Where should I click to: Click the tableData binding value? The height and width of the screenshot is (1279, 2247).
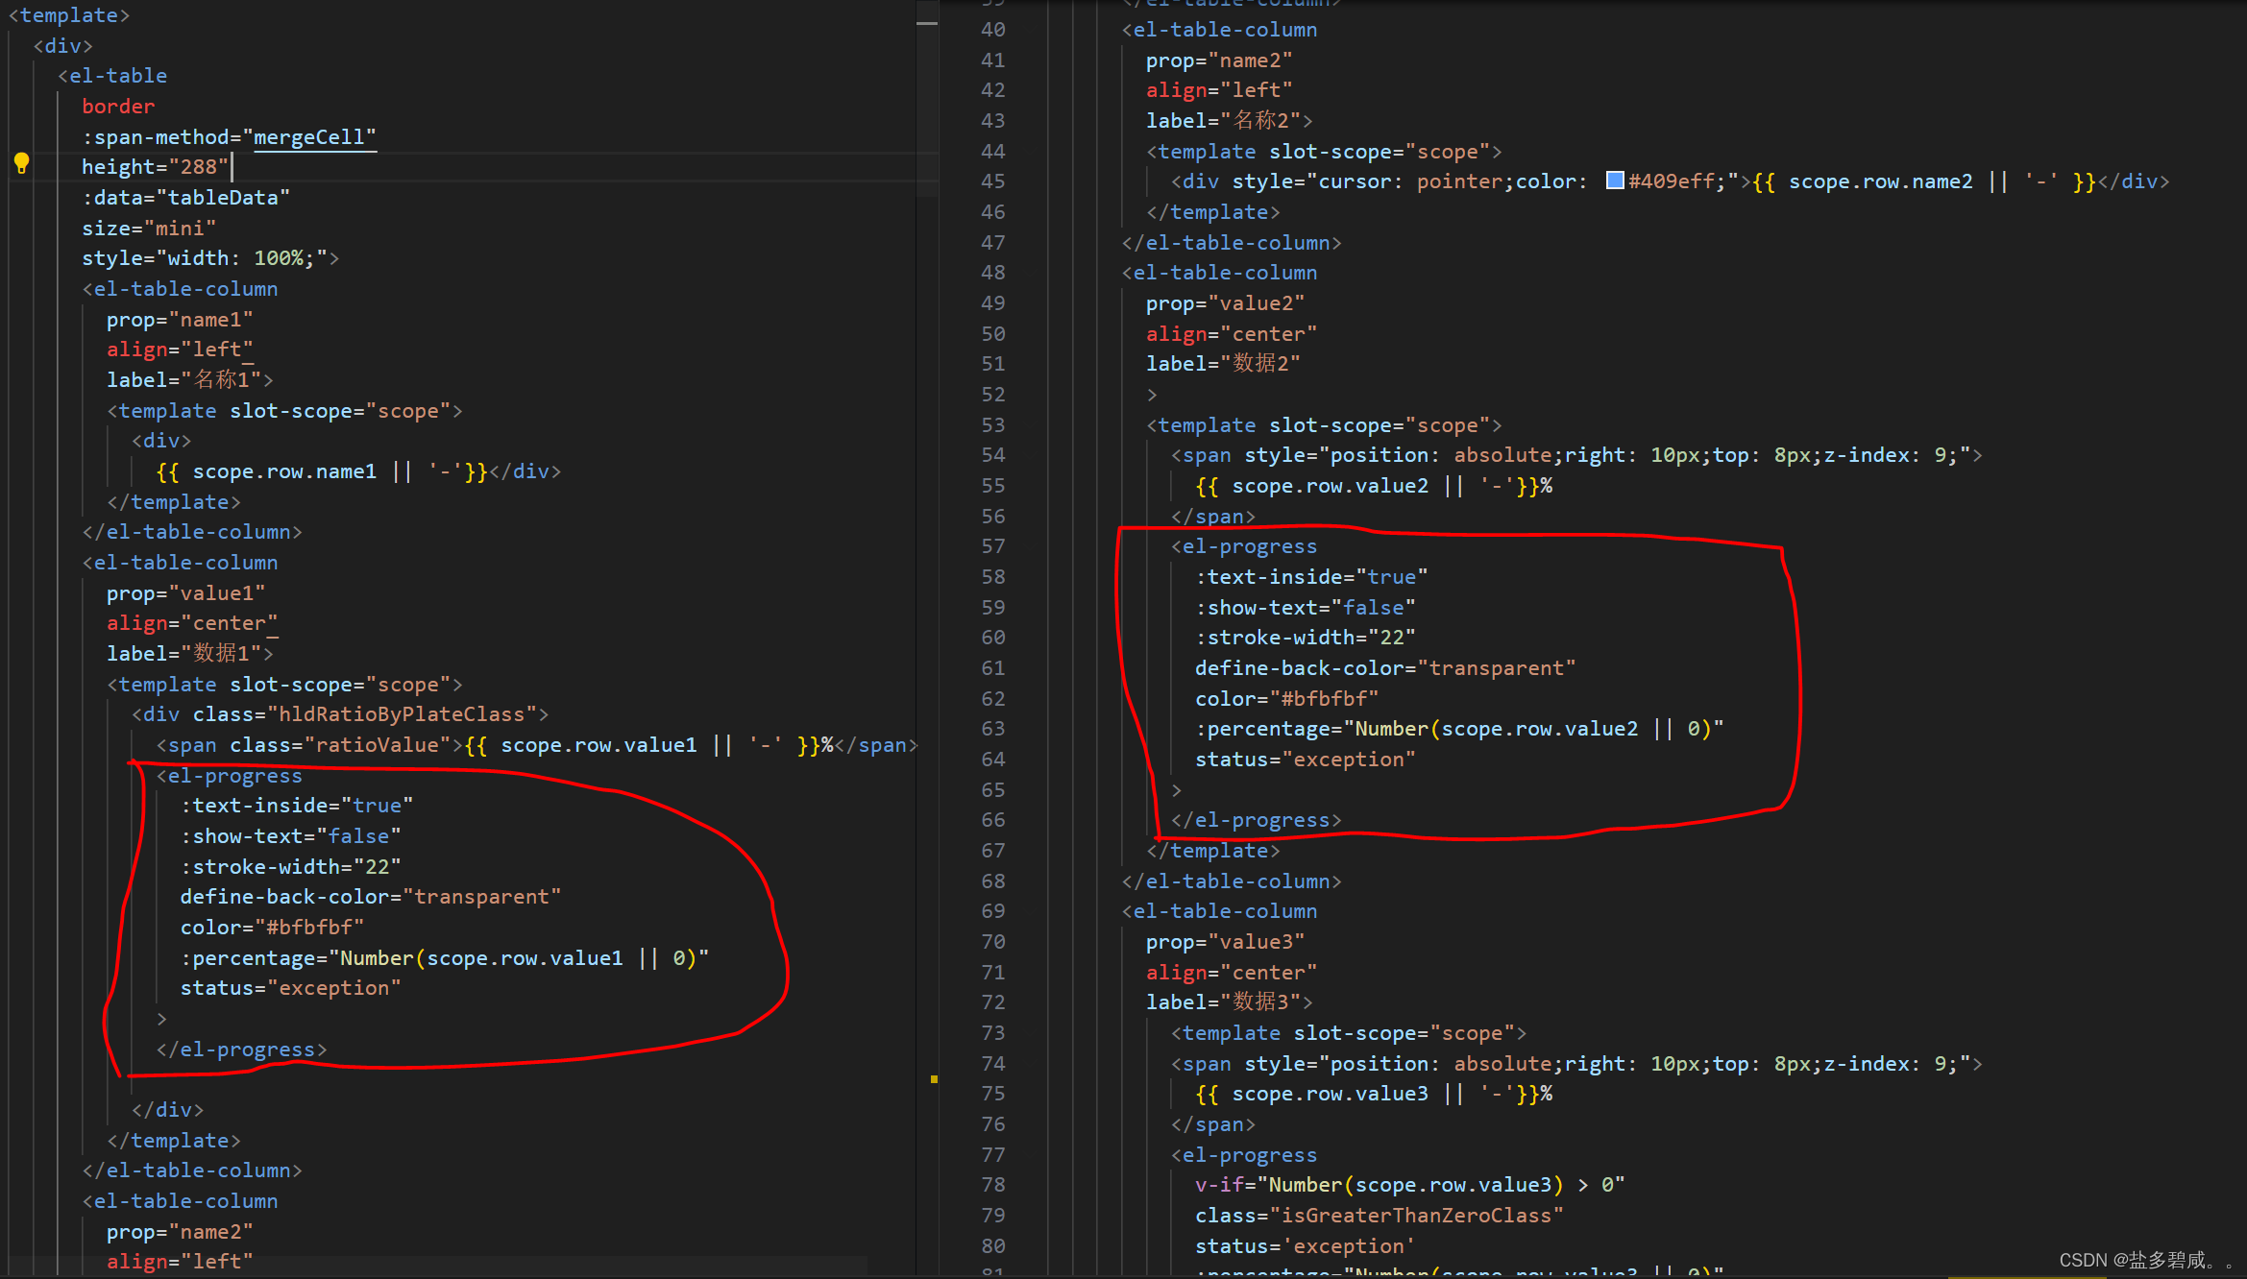pos(223,198)
